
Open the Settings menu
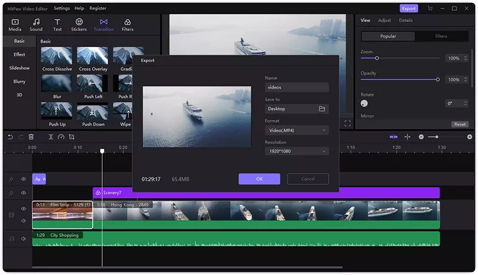(x=62, y=8)
